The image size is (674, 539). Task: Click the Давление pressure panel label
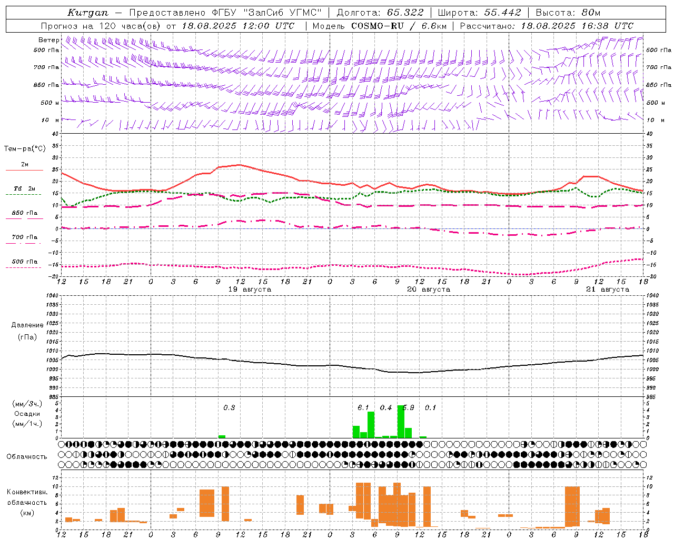click(27, 325)
